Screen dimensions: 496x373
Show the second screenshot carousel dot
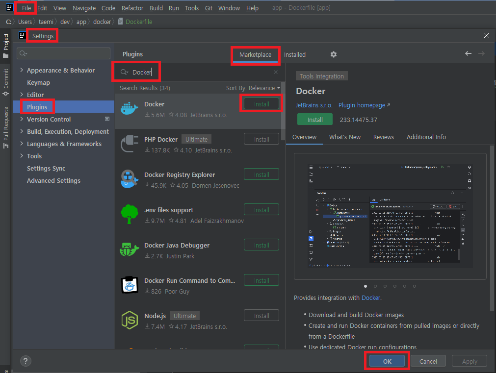pyautogui.click(x=375, y=286)
